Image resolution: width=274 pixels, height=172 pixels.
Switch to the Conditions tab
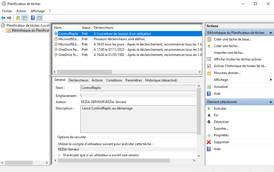[x=114, y=80]
